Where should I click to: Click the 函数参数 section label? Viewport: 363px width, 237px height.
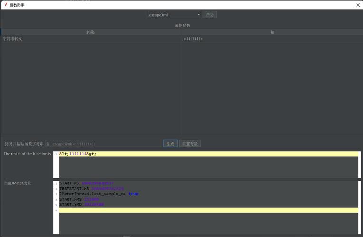tap(182, 26)
